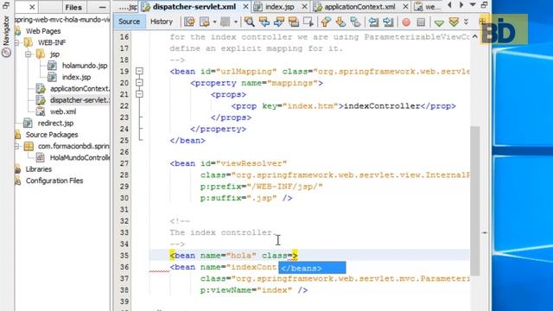Screen dimensions: 553x311
Task: Close the applicationContext.xml tab
Action: pyautogui.click(x=405, y=7)
